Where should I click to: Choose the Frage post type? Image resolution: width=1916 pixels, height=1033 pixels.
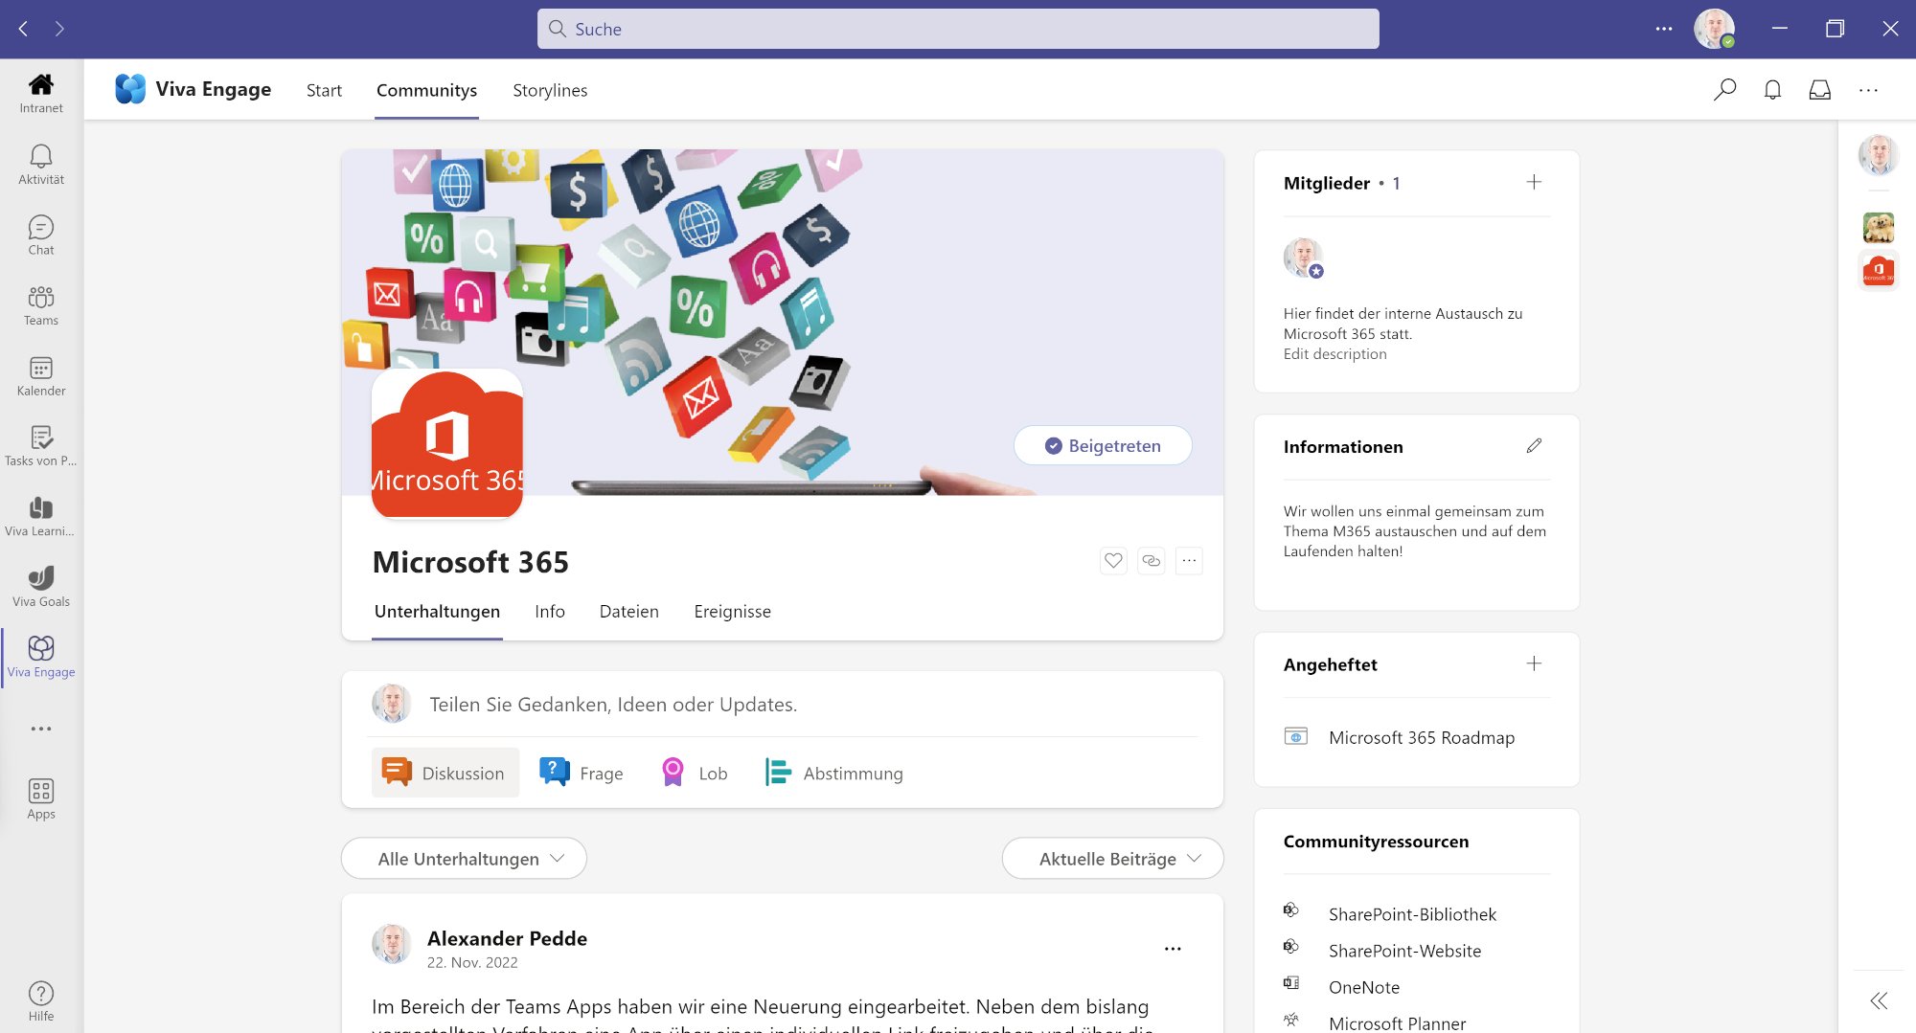[582, 773]
